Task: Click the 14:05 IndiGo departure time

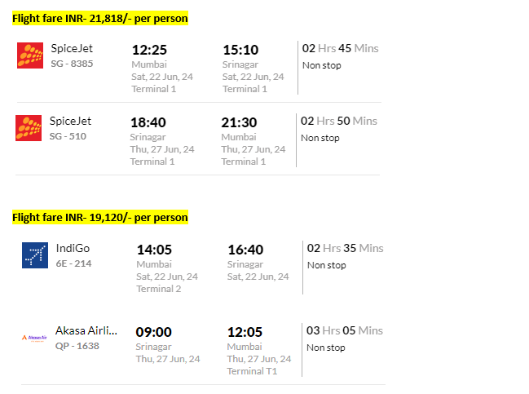Action: [154, 250]
